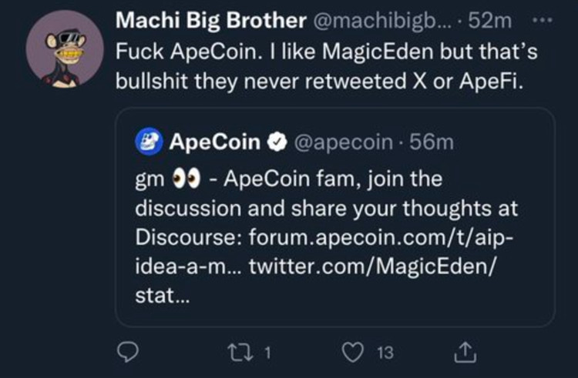Open the ApeCoin account name in quote
This screenshot has height=378, width=578.
point(213,142)
